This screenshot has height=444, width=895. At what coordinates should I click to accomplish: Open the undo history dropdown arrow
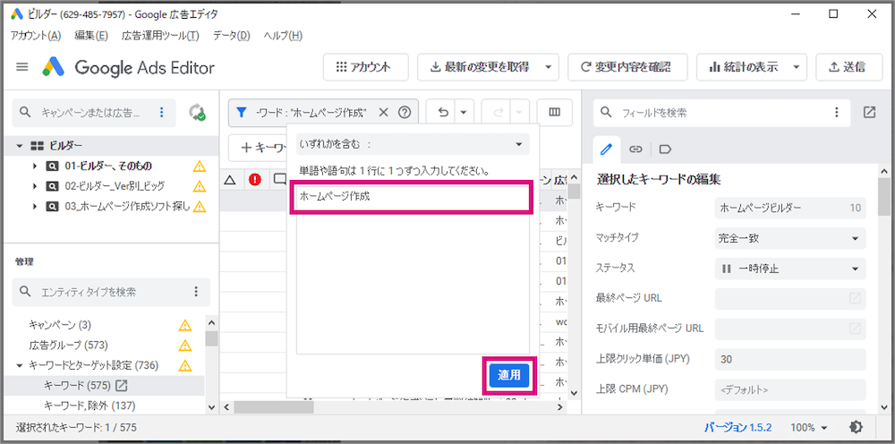coord(464,113)
